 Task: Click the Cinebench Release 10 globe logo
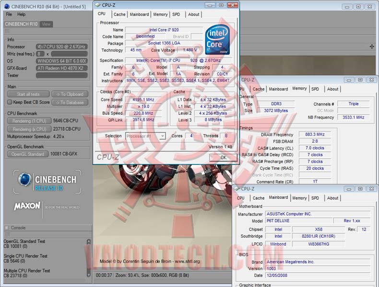coord(24,180)
